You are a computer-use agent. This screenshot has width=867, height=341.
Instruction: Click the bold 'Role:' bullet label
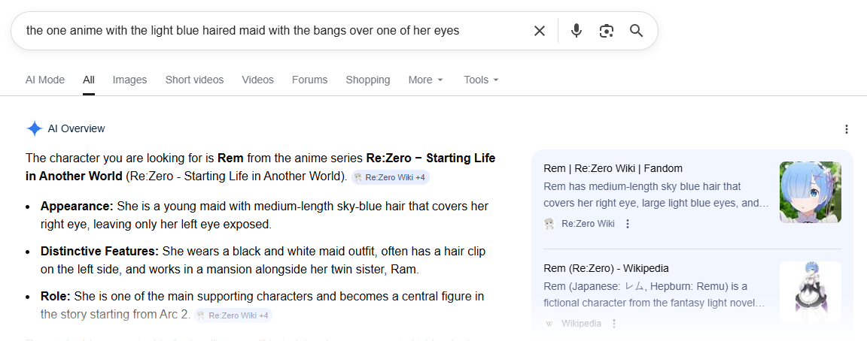55,297
